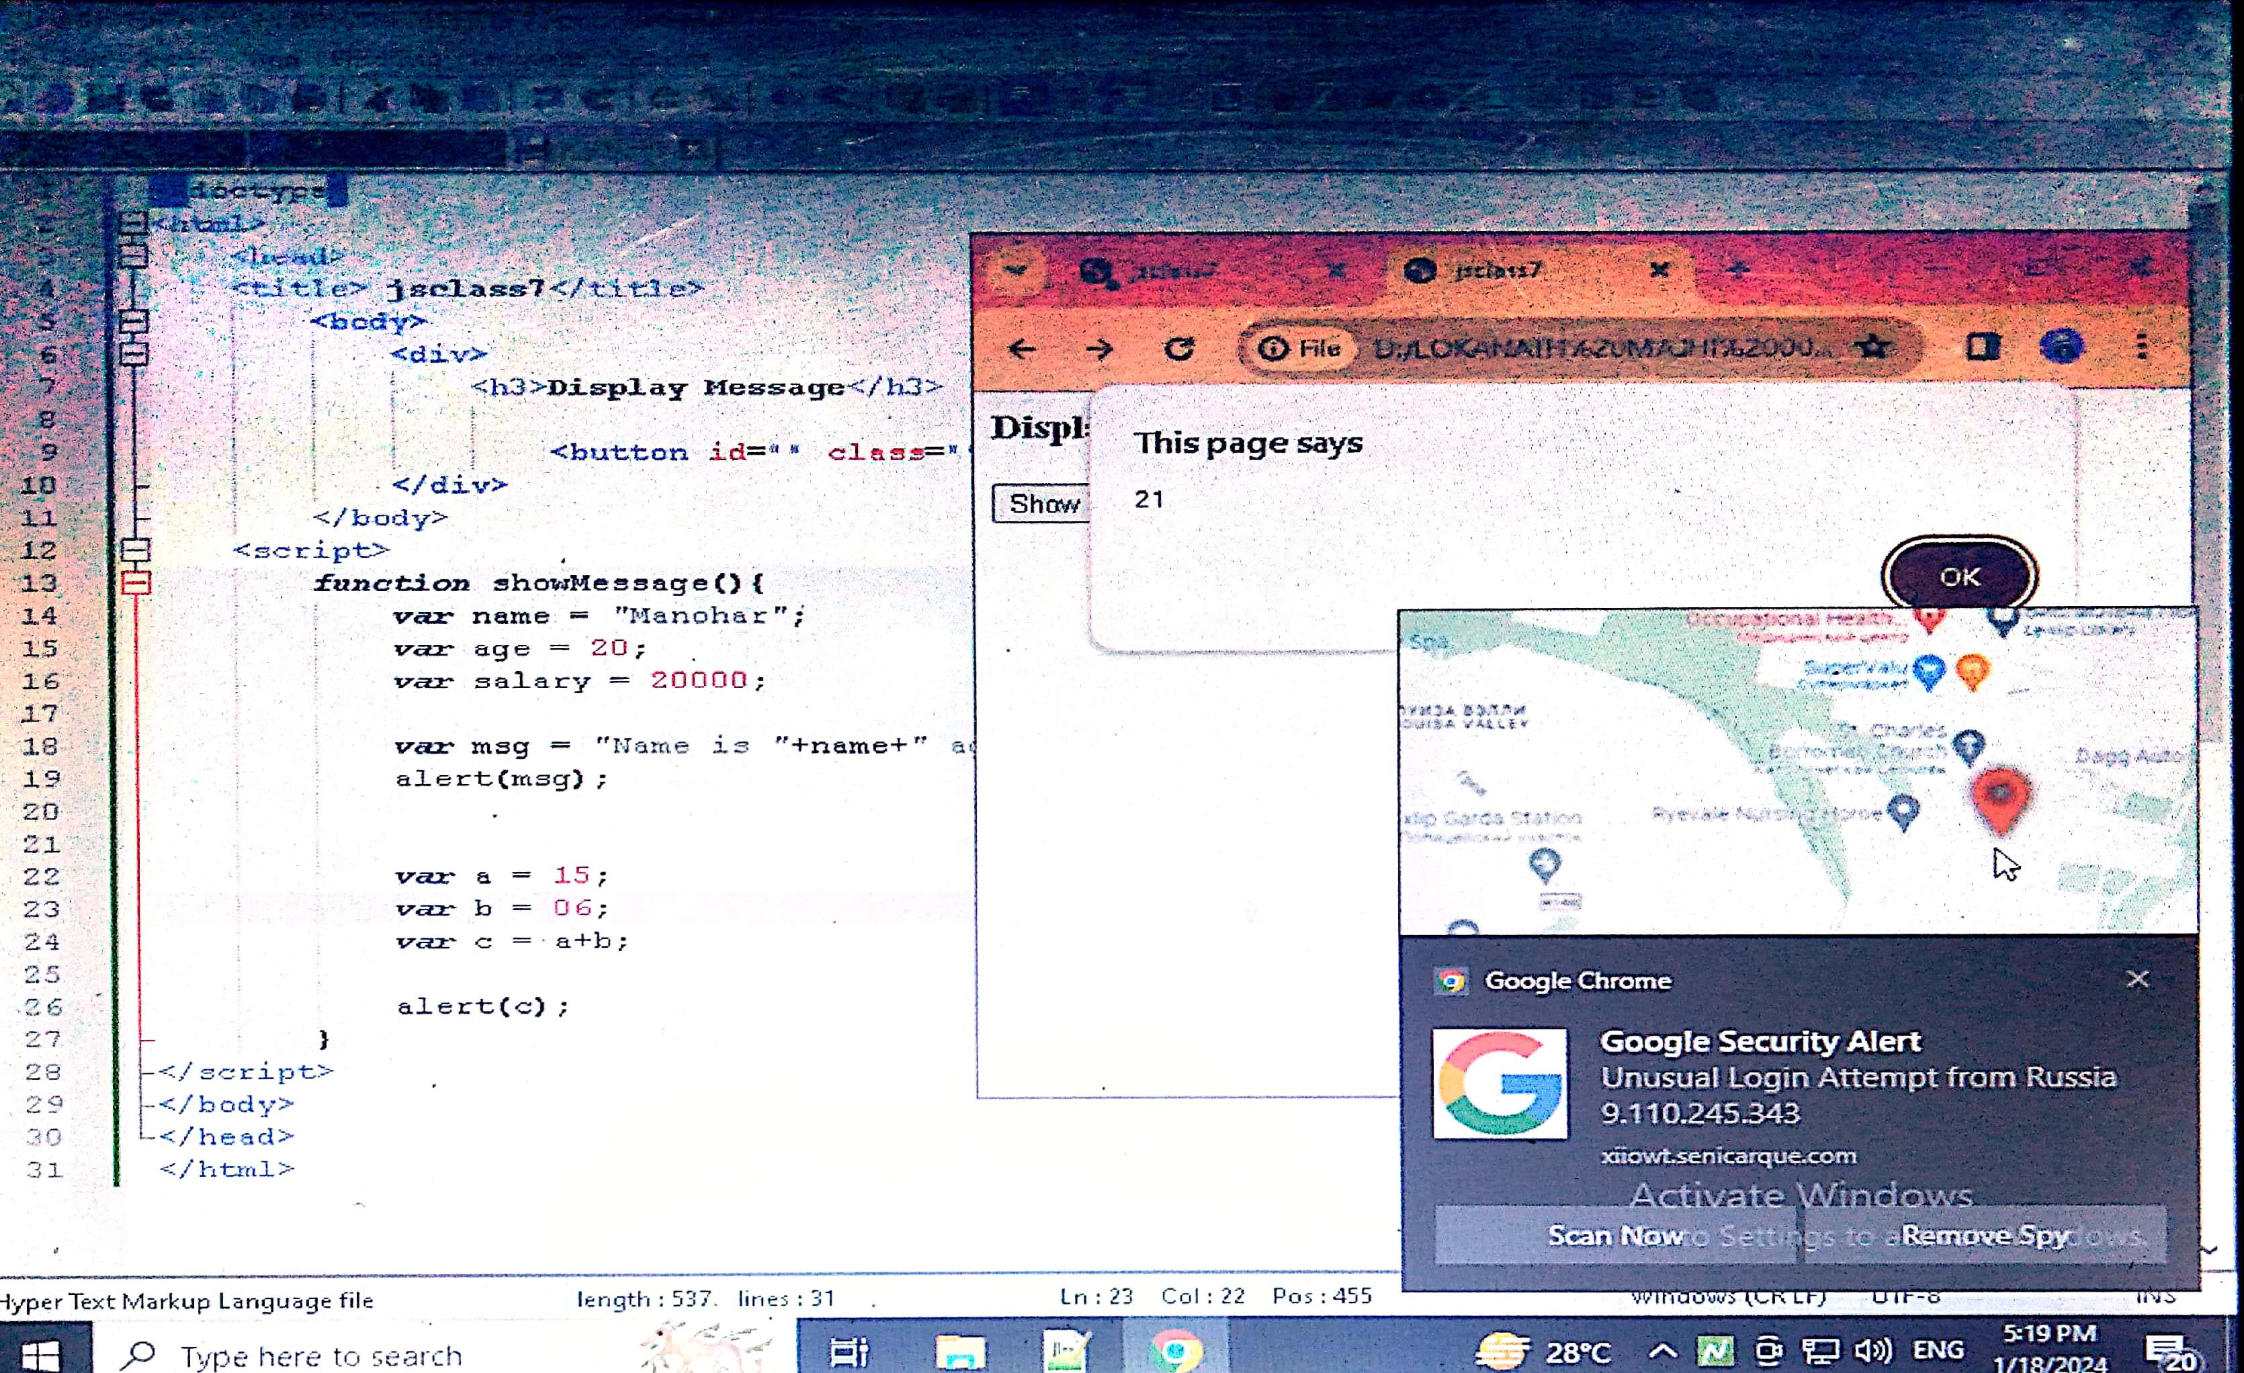
Task: Reload the page with refresh icon
Action: [x=1179, y=349]
